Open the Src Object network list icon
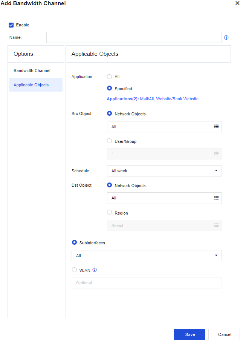The width and height of the screenshot is (243, 342). [x=216, y=127]
